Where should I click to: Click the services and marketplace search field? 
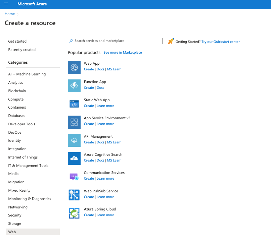(x=115, y=41)
